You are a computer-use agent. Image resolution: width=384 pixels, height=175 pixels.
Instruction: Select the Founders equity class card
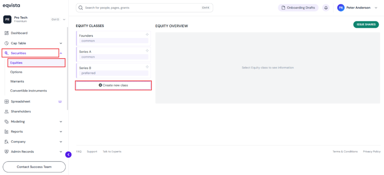(113, 39)
